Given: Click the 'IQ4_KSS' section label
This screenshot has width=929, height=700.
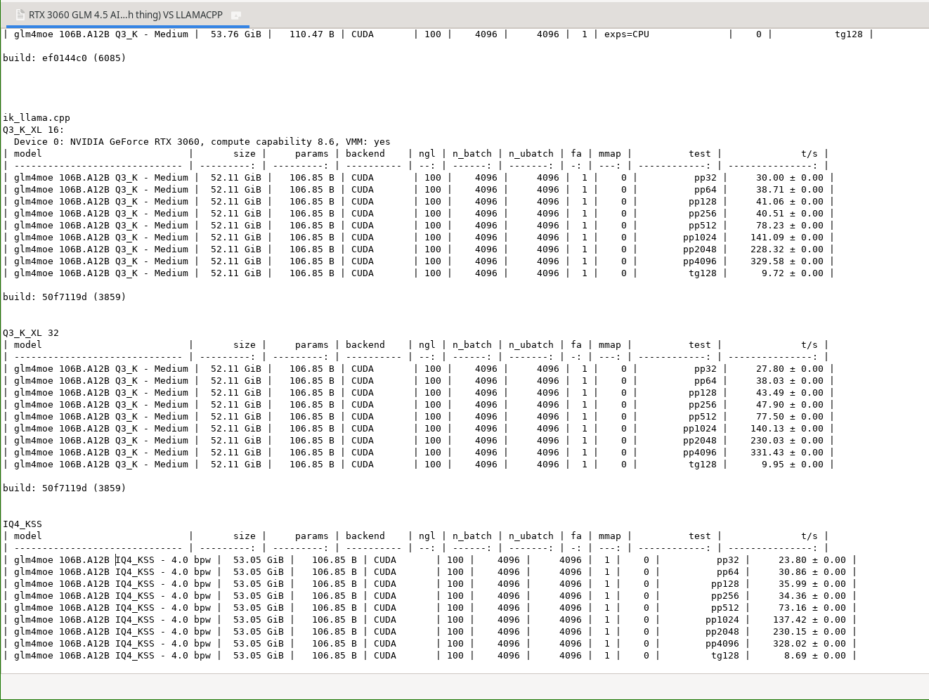Looking at the screenshot, I should (22, 524).
